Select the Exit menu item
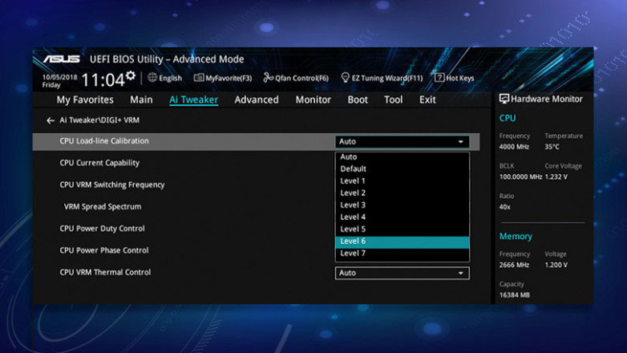The width and height of the screenshot is (627, 353). (x=427, y=100)
